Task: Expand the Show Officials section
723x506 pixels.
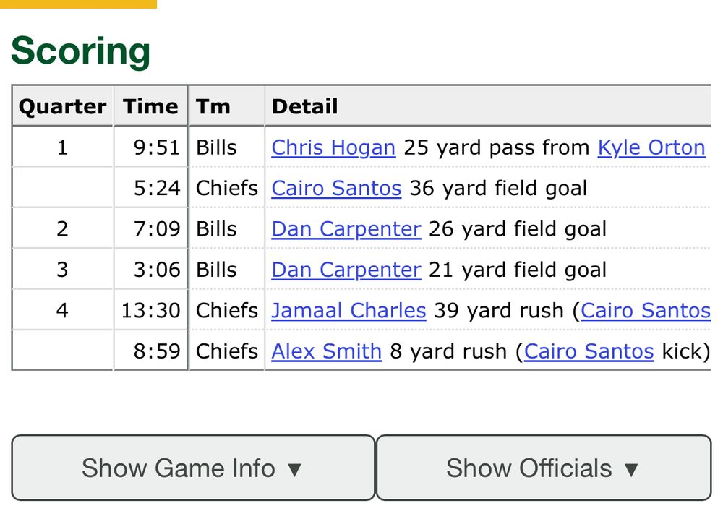Action: pyautogui.click(x=542, y=468)
